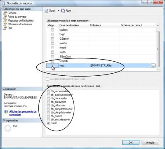Image resolution: width=165 pixels, height=149 pixels.
Task: Click the Éléments sécurisables page icon
Action: (5, 24)
